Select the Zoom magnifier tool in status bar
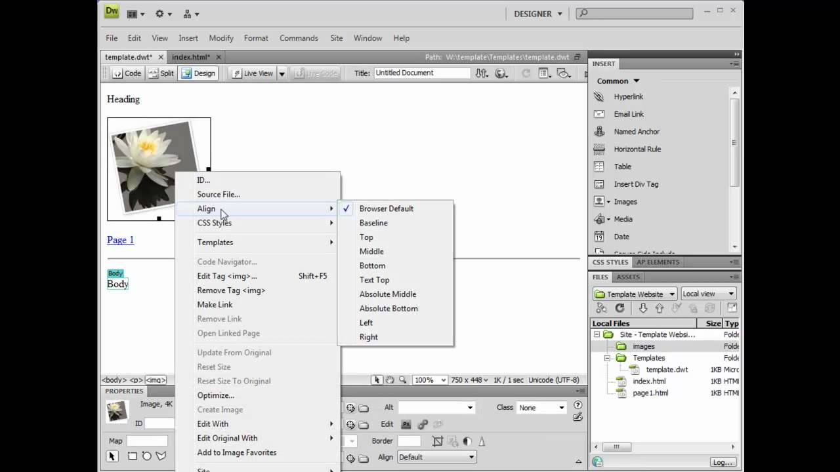 tap(402, 380)
